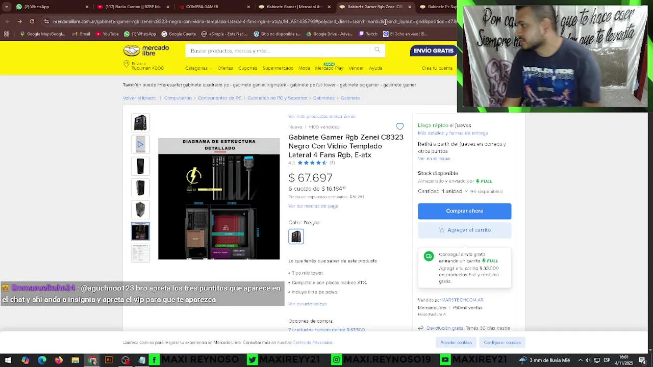Open Gmail bookmark
The width and height of the screenshot is (653, 367).
point(81,34)
